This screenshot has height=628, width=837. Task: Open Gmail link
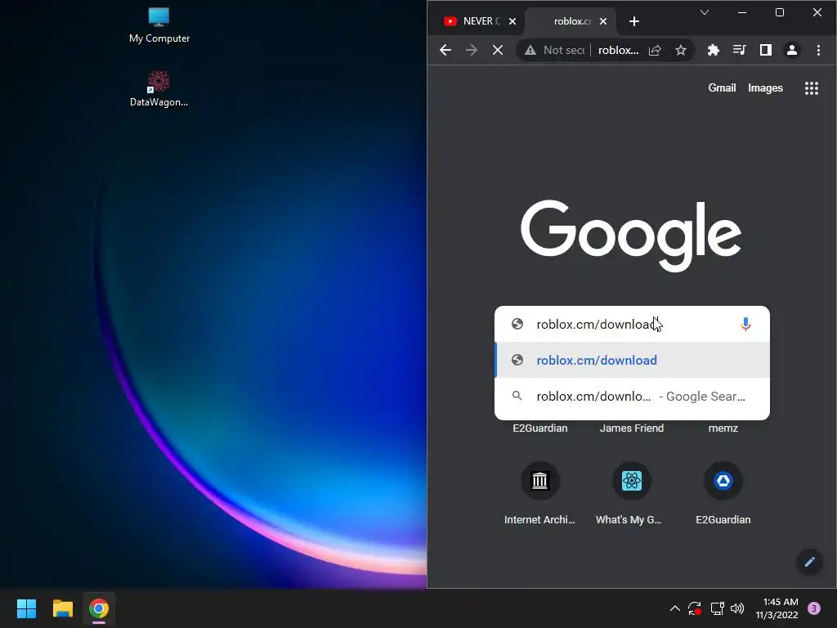[x=722, y=88]
